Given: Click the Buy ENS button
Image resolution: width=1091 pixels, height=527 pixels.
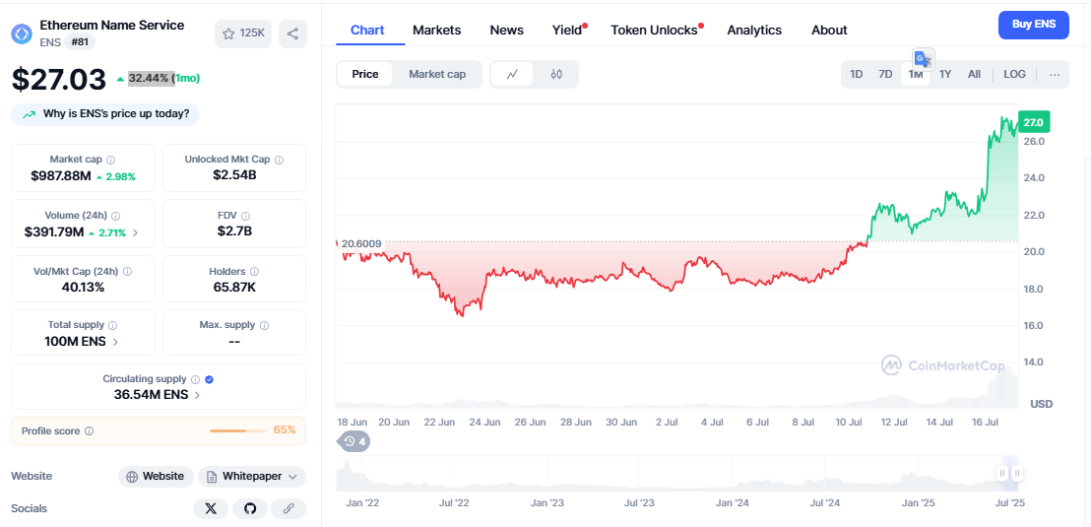Looking at the screenshot, I should 1033,25.
